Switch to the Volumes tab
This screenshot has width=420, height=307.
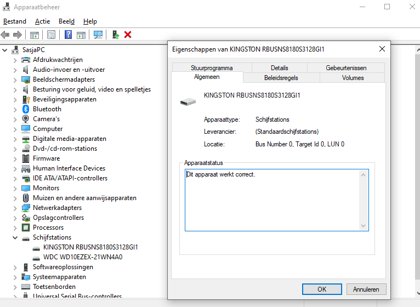[353, 78]
